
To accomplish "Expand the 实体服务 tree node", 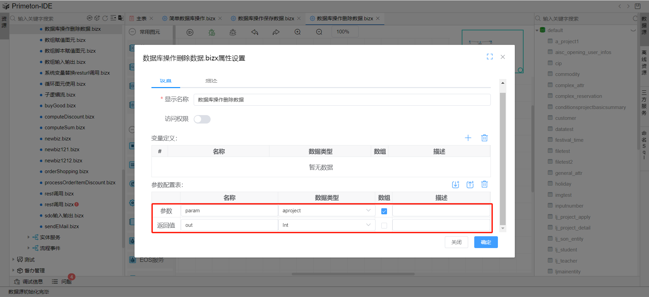I will click(29, 237).
